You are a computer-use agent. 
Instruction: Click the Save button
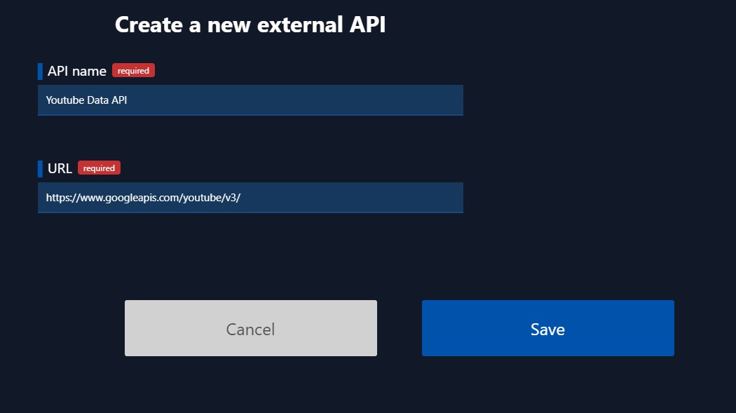pos(547,327)
